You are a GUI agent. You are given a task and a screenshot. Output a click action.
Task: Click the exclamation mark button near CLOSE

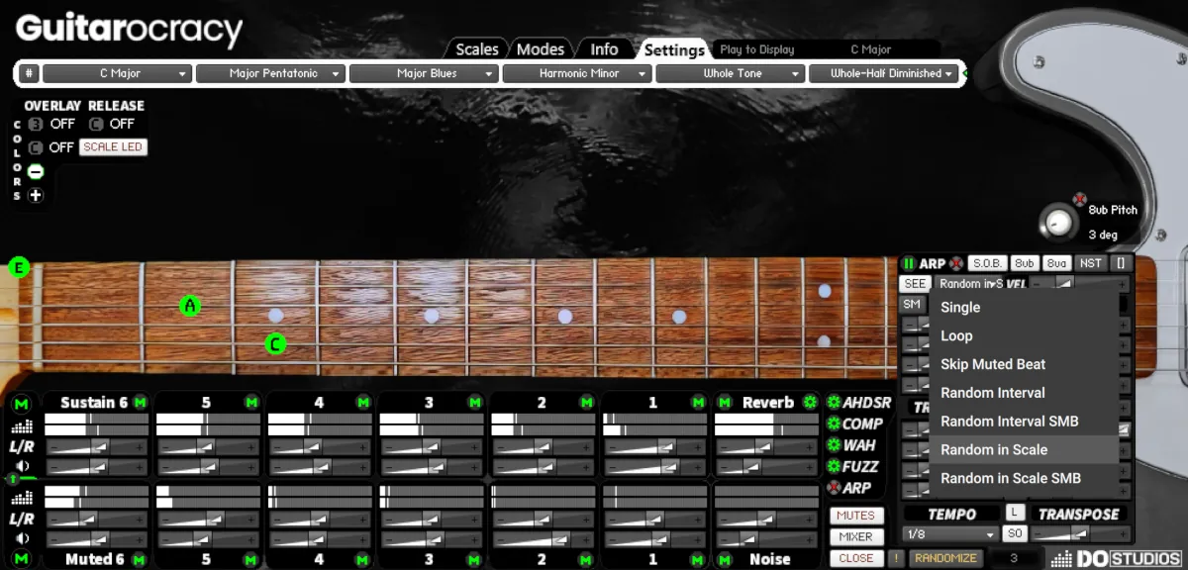coord(896,558)
